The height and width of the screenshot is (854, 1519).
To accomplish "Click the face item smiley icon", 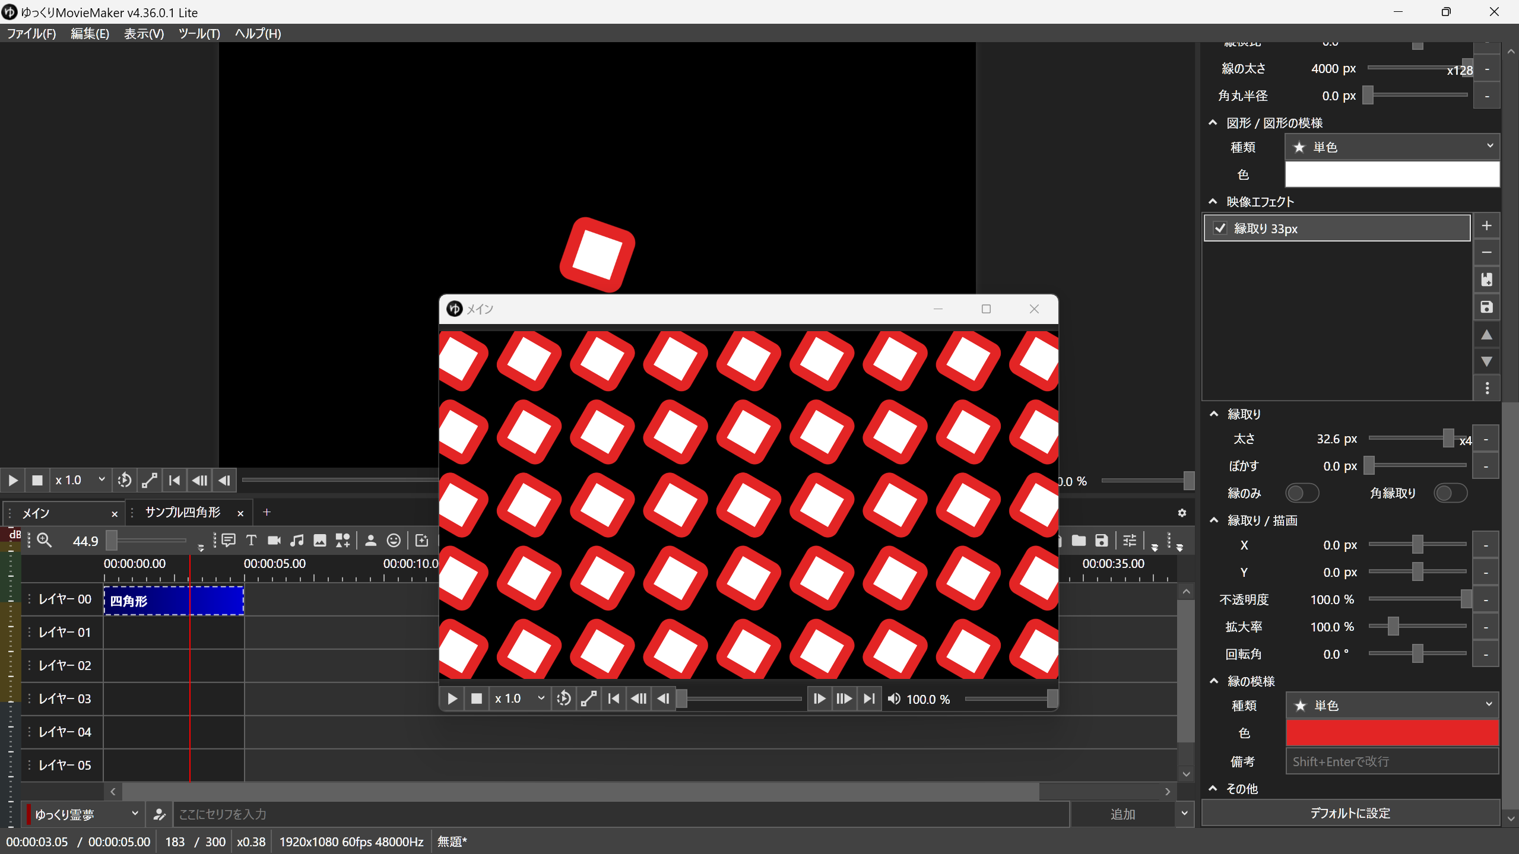I will 394,541.
